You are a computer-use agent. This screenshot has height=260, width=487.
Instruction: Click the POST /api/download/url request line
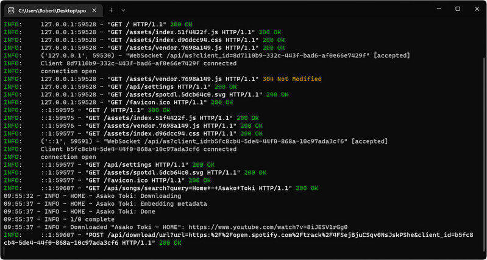click(x=244, y=234)
